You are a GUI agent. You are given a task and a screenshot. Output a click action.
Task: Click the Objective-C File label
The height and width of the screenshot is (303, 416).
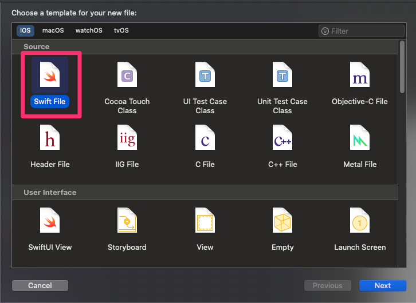click(360, 102)
